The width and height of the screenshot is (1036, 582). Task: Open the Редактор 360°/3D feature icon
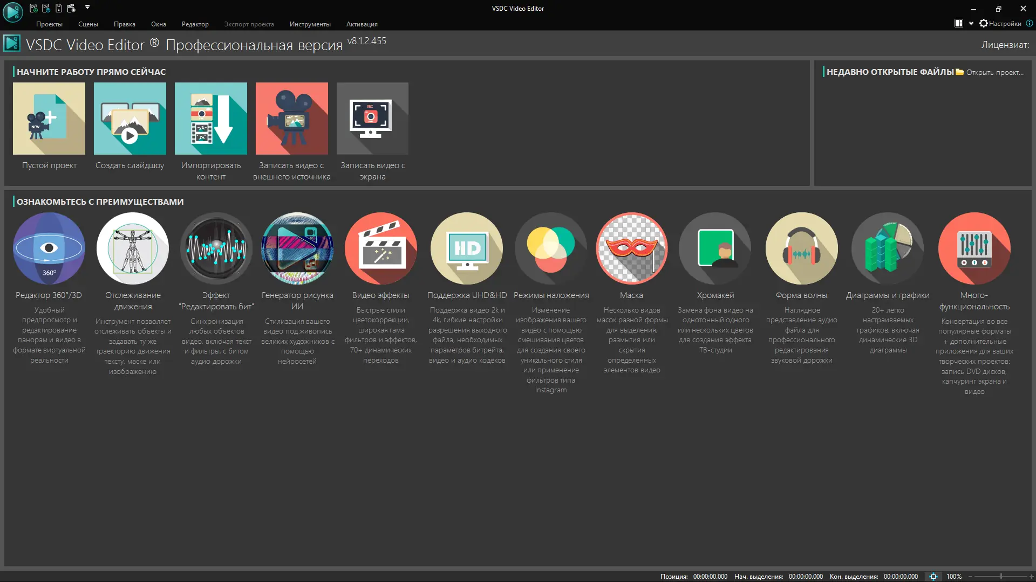click(x=49, y=248)
